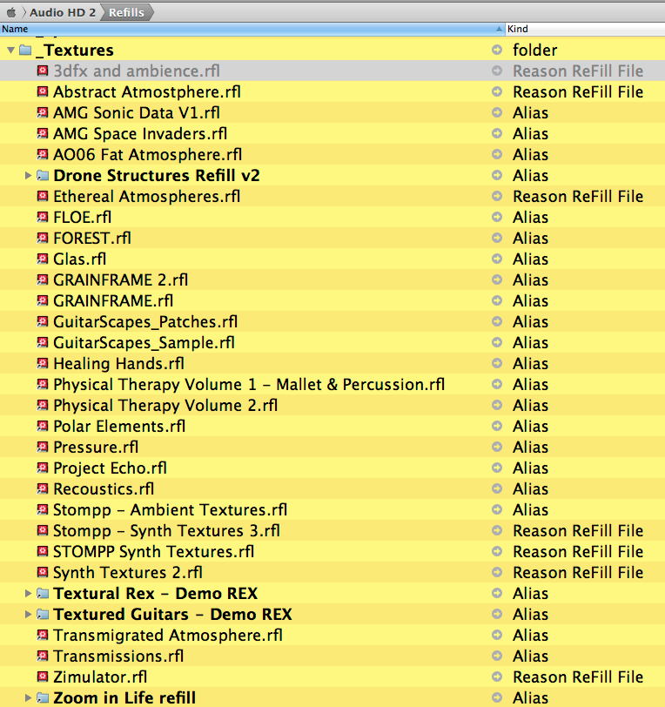Select the GRAINFRAME.rfl file
Image resolution: width=665 pixels, height=707 pixels.
click(x=113, y=300)
